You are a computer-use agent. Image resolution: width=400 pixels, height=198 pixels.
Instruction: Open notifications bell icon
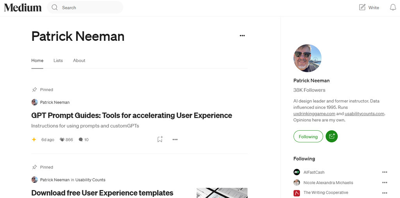pos(393,7)
